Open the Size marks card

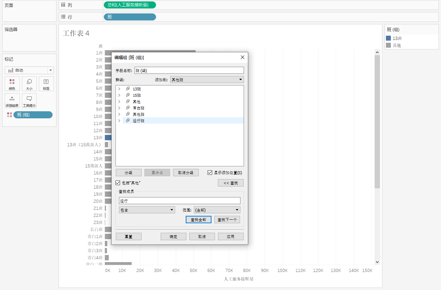[x=29, y=84]
